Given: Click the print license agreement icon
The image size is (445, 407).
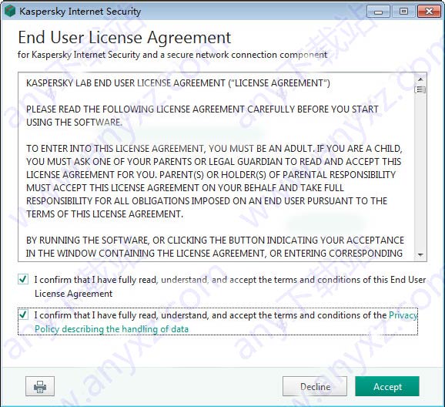Looking at the screenshot, I should 40,386.
